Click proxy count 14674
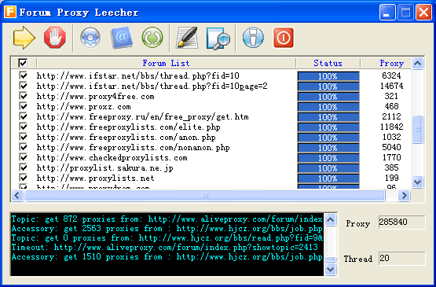This screenshot has height=287, width=436. coord(391,86)
